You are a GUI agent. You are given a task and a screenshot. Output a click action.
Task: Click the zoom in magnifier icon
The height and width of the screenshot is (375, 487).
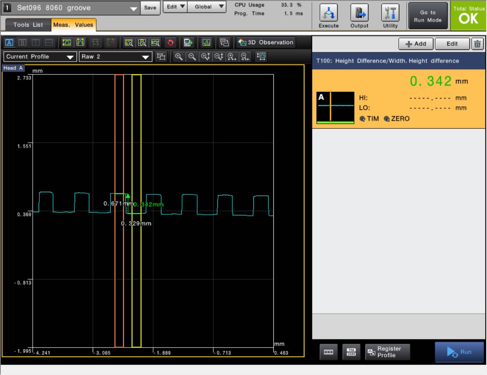[179, 57]
